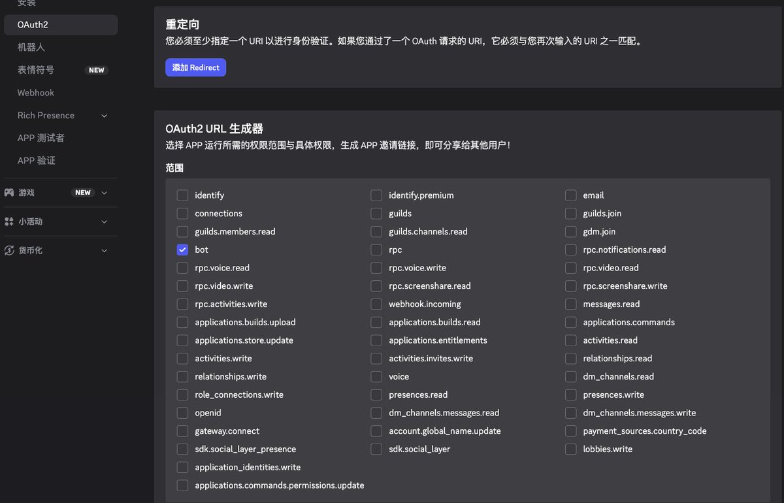
Task: Enable the identify scope checkbox
Action: tap(182, 195)
